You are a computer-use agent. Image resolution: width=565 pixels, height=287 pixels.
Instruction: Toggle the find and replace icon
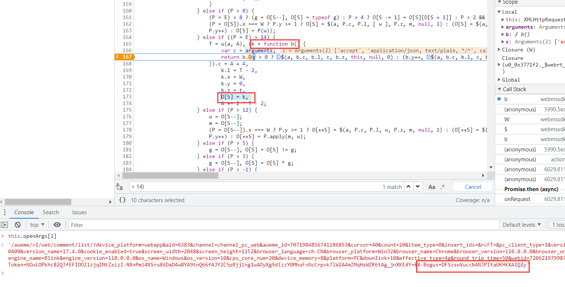pyautogui.click(x=120, y=187)
